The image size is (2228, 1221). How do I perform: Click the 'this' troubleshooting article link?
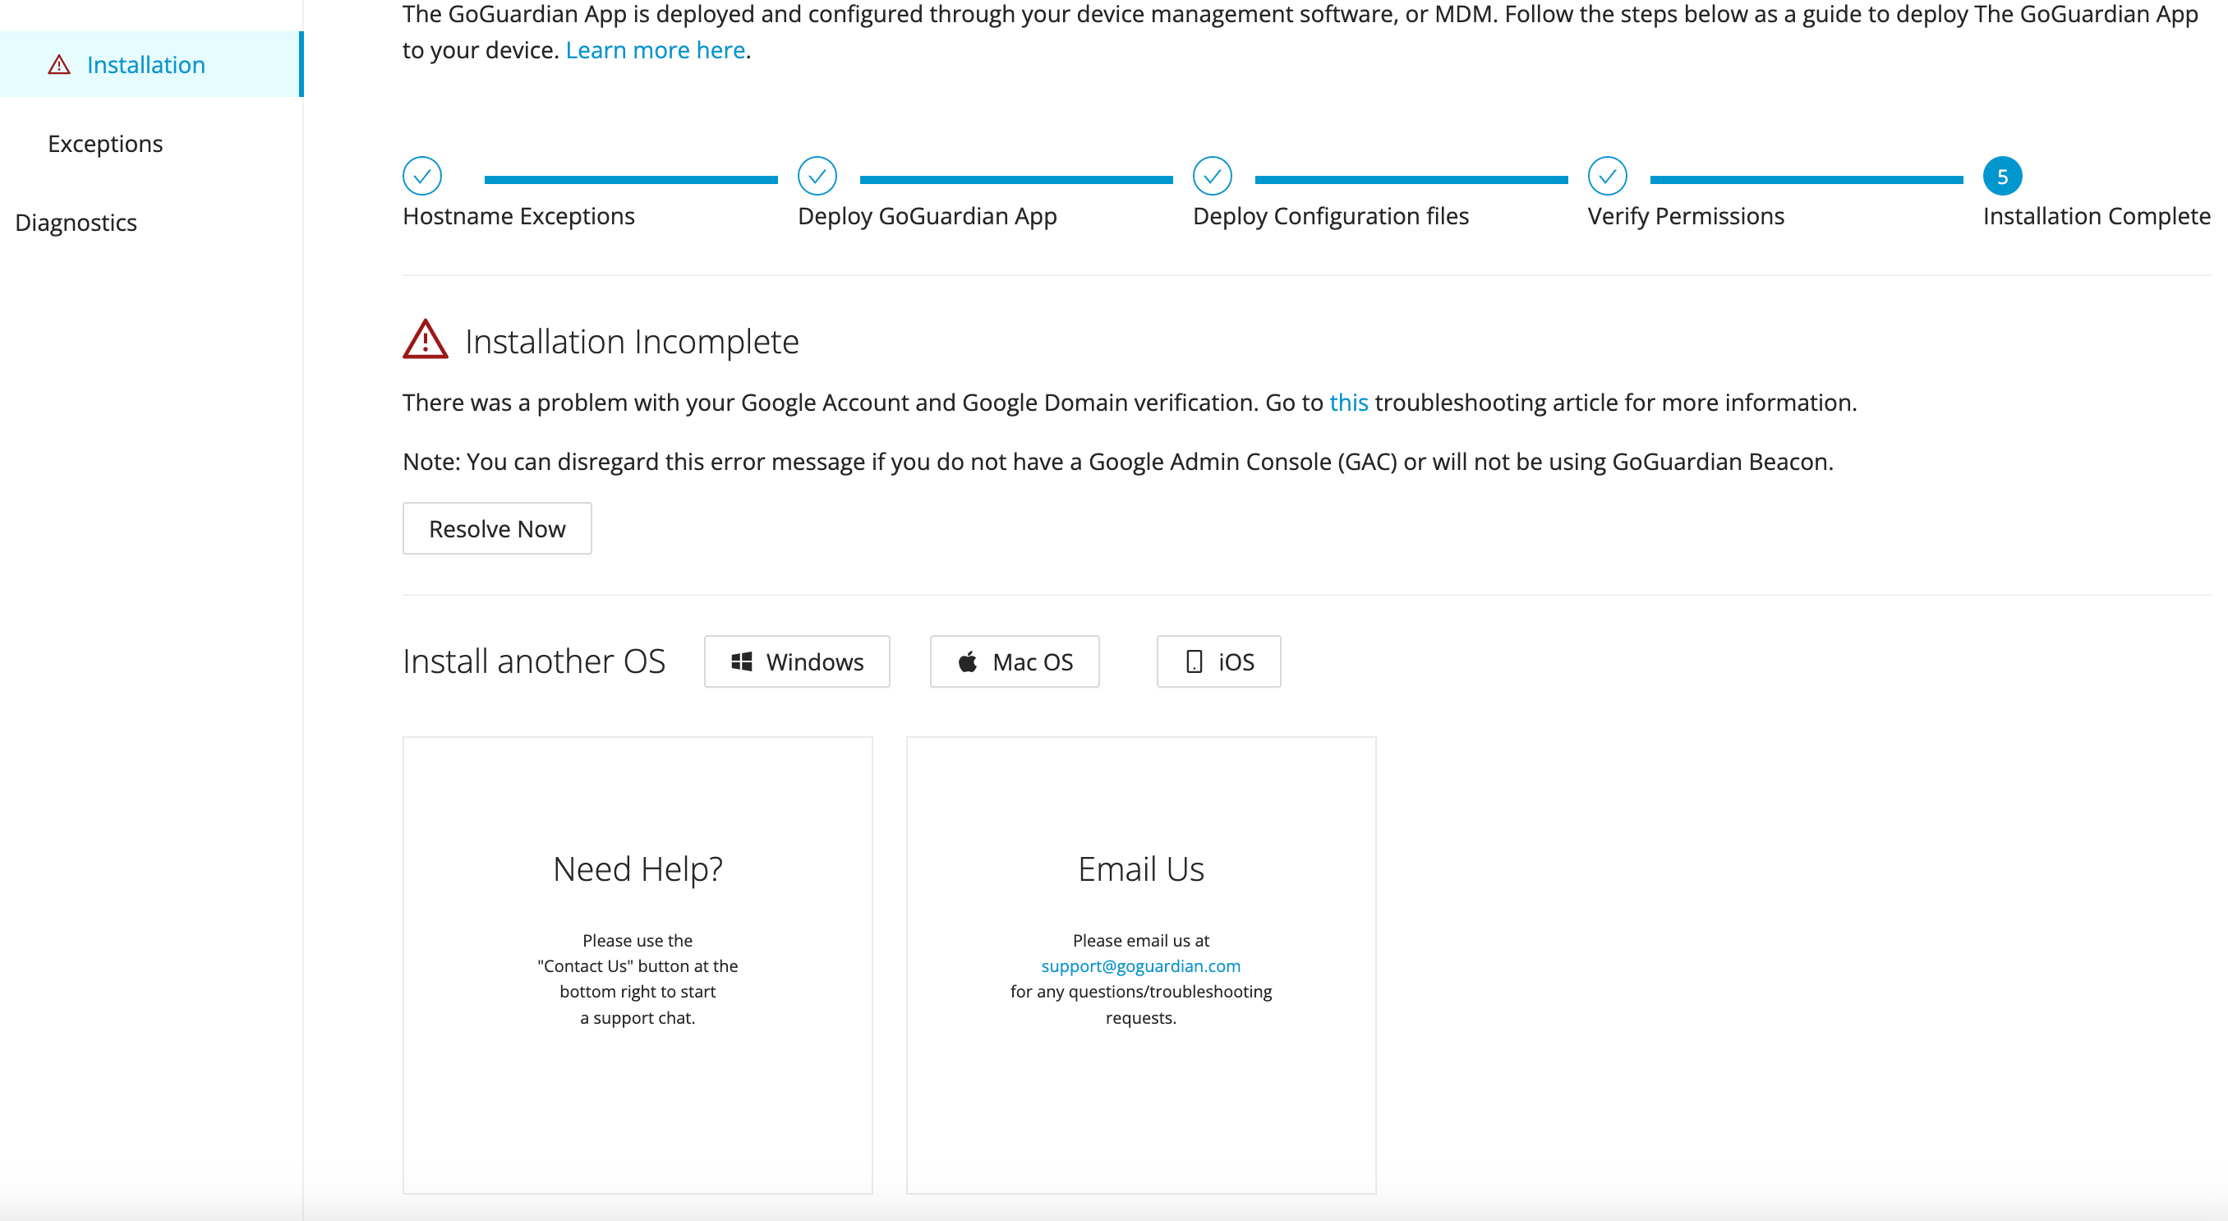(x=1347, y=402)
